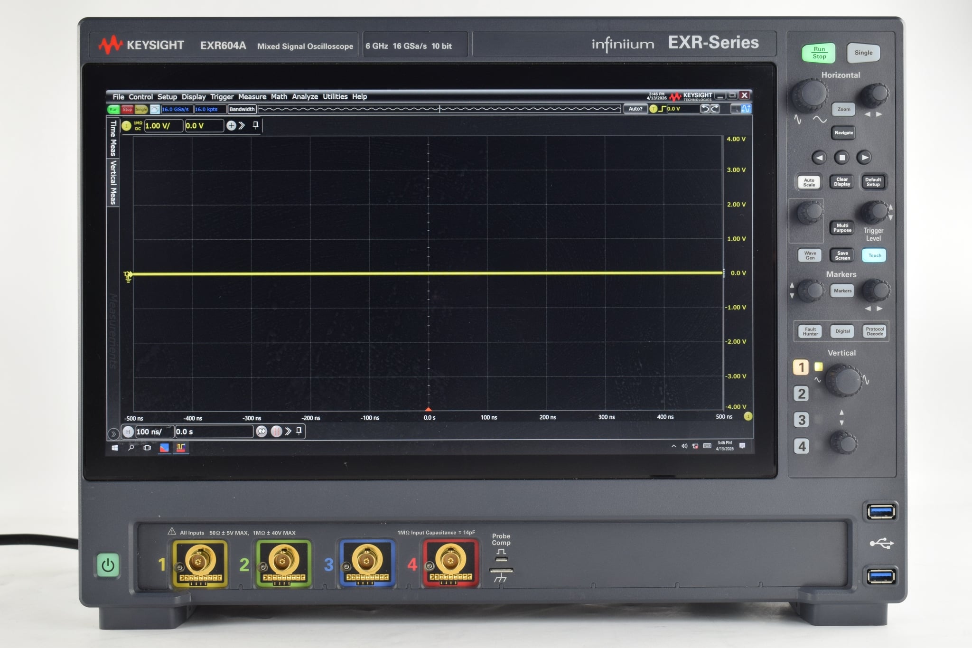Click the Infiniium oscilloscope taskbar icon
This screenshot has height=648, width=972.
click(x=180, y=448)
